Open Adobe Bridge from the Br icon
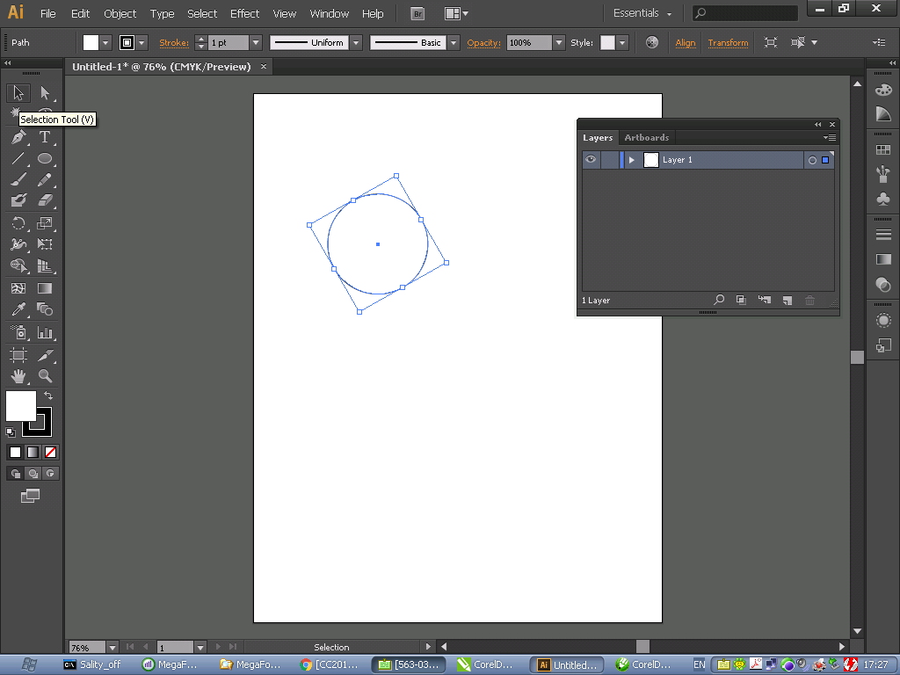Screen dimensions: 900x675 [417, 14]
